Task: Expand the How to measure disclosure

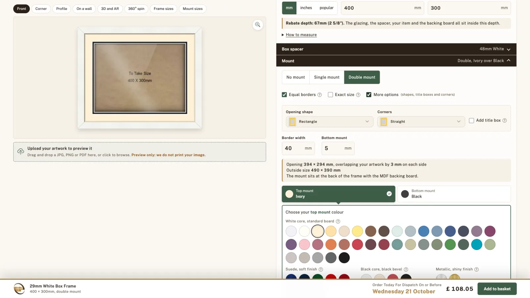Action: (x=301, y=35)
